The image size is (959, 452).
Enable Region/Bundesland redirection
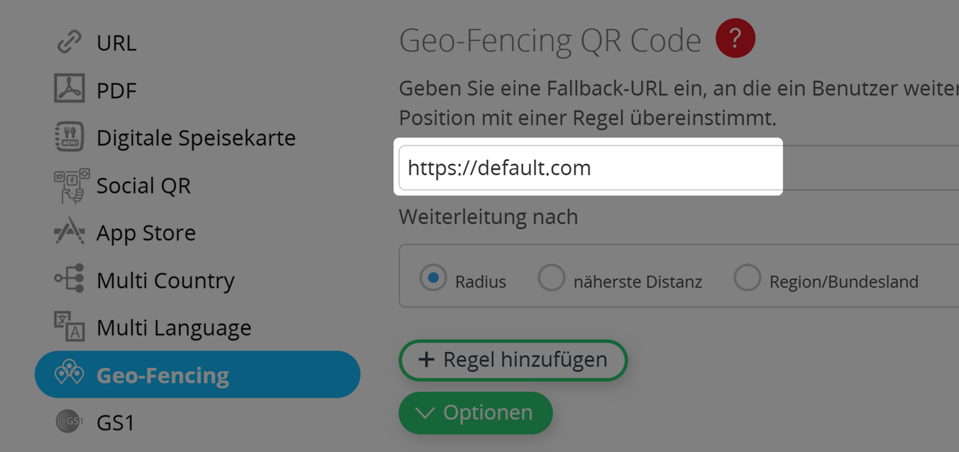(x=747, y=278)
